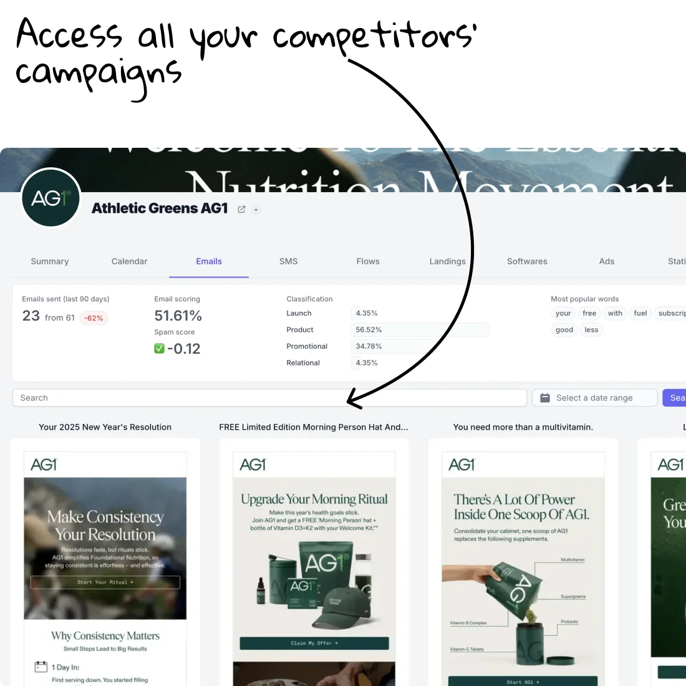Image resolution: width=686 pixels, height=686 pixels.
Task: Open the Landings tab
Action: pyautogui.click(x=447, y=261)
